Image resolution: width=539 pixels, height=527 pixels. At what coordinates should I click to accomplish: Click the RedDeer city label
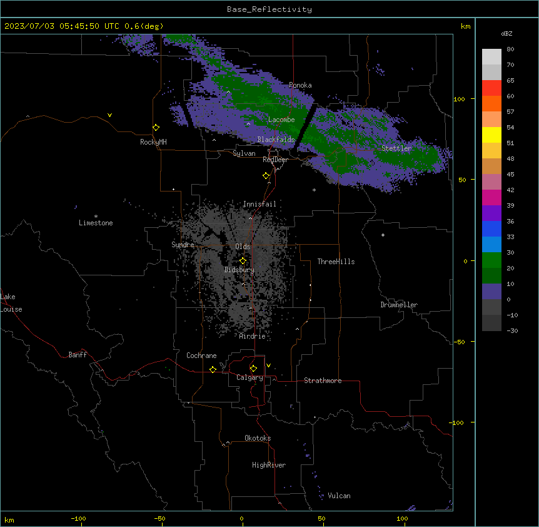(275, 160)
